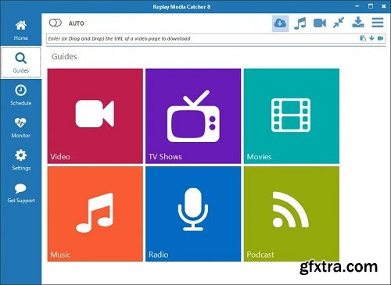Select the music note audio mode icon
This screenshot has height=285, width=391.
point(300,23)
